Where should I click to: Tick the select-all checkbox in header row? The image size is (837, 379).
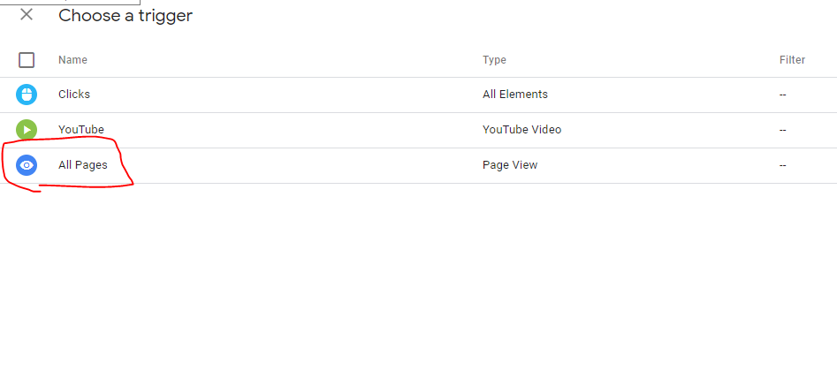pos(27,60)
